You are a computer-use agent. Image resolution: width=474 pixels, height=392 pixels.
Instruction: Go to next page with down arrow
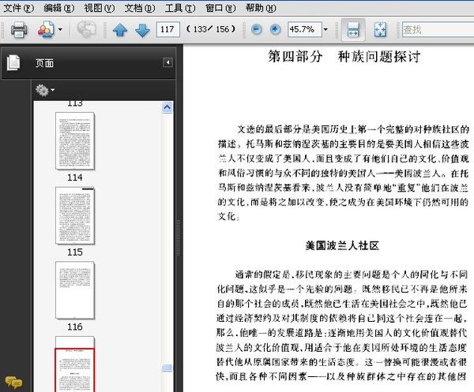point(141,30)
